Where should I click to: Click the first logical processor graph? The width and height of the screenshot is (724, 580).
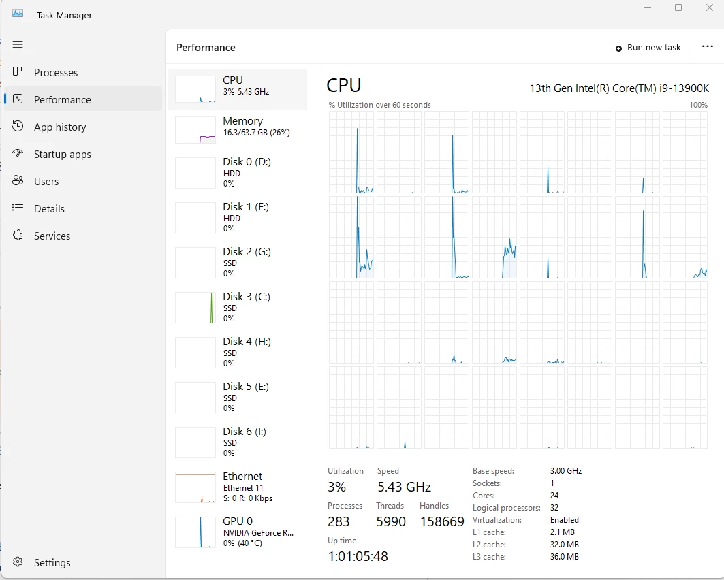[x=351, y=152]
